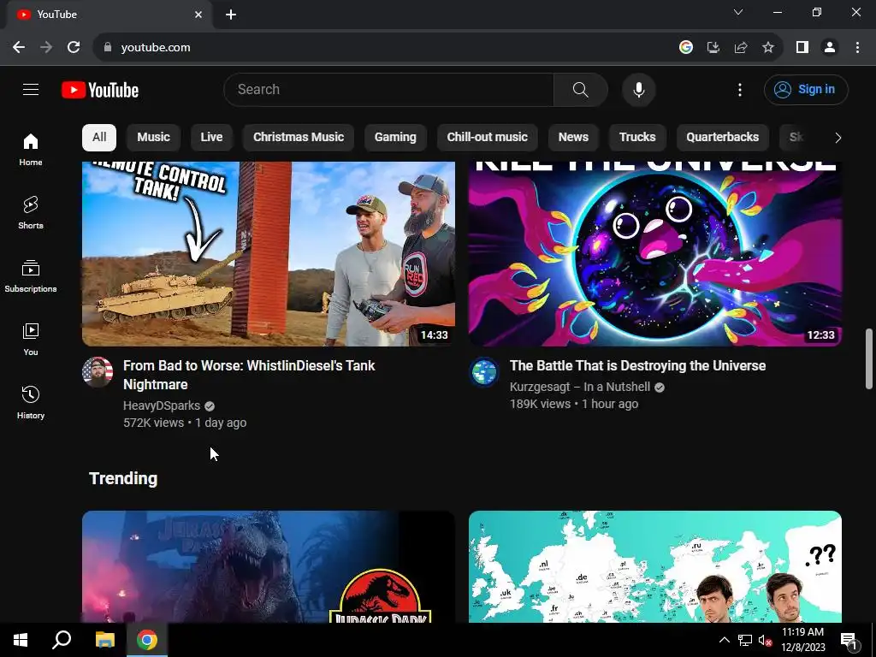Play the remote control tank thumbnail
This screenshot has height=657, width=876.
point(268,253)
